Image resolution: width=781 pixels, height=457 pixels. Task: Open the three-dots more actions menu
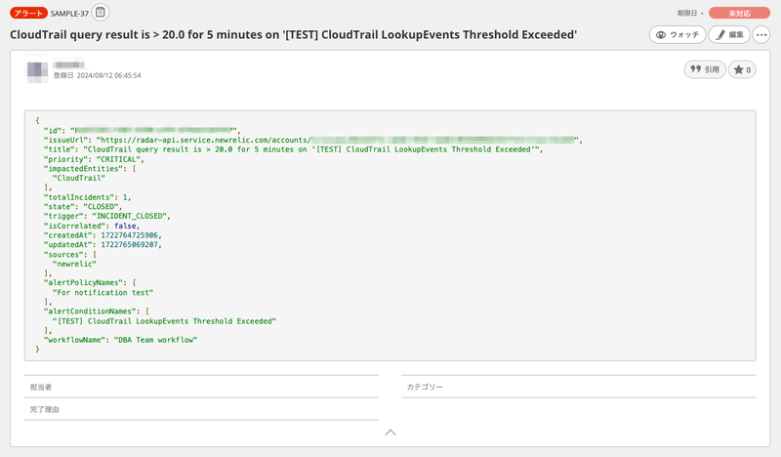(761, 35)
